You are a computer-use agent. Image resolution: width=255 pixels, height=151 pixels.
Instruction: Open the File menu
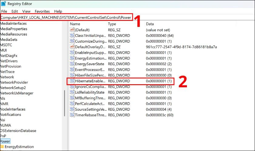(4, 11)
